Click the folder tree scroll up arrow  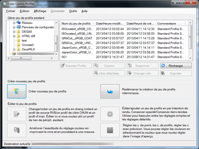(x=56, y=23)
